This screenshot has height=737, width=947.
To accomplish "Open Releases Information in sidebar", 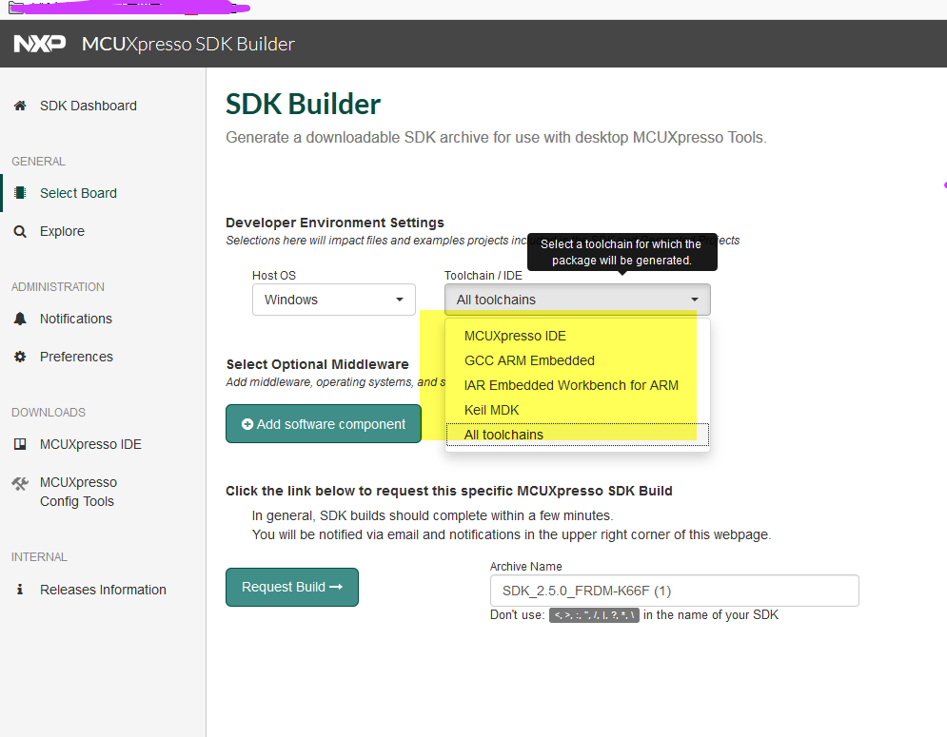I will (x=103, y=590).
